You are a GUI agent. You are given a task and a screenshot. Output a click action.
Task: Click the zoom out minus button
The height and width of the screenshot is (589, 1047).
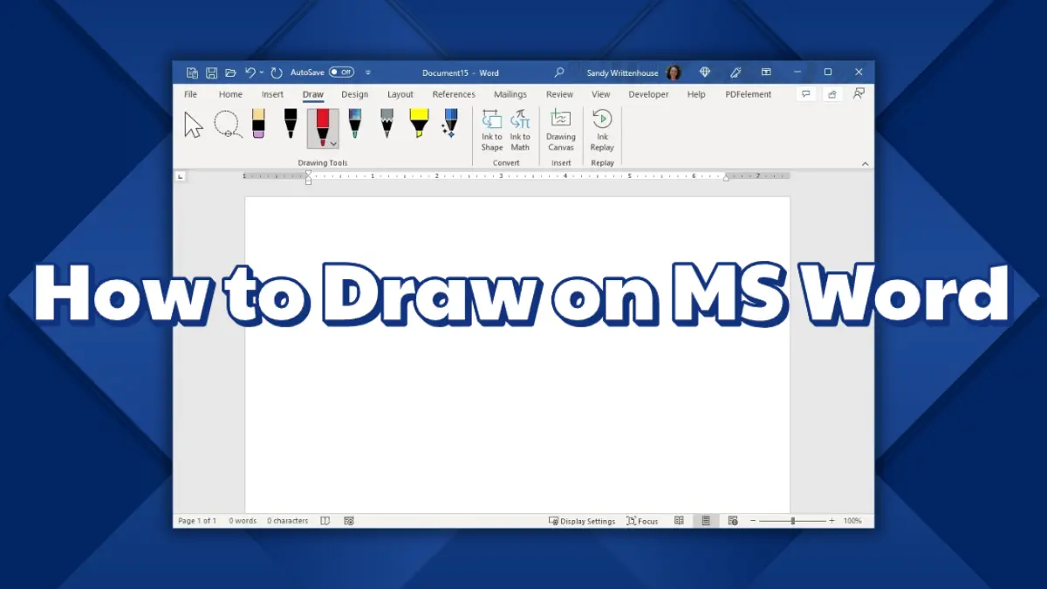tap(754, 521)
